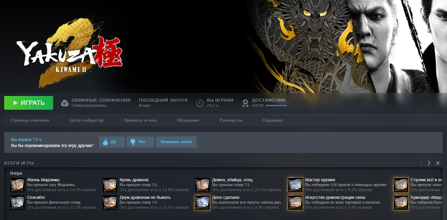Click Вы победили во всех турнирах в колизее
Viewport: 447px width, 220px height.
point(343,202)
